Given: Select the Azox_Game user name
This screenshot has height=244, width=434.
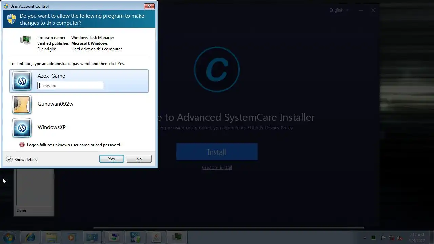Looking at the screenshot, I should click(x=51, y=76).
